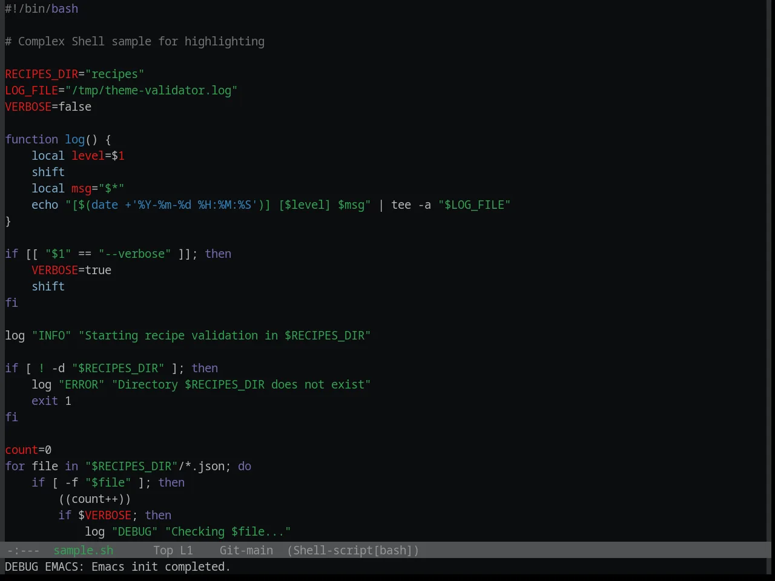Click the sample.sh buffer name in mode line
This screenshot has height=581, width=775.
click(83, 550)
